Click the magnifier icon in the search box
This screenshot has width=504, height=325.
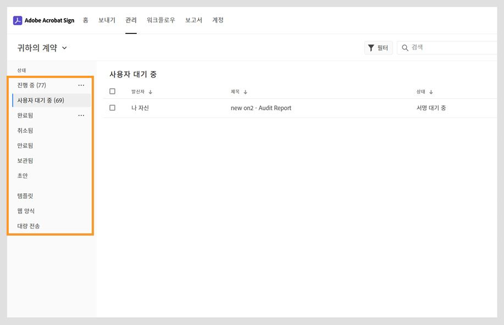403,47
